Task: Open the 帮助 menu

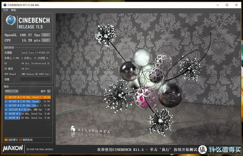Action: coord(14,10)
